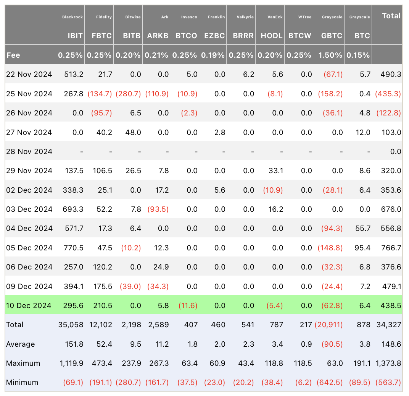Image resolution: width=409 pixels, height=396 pixels.
Task: Click the (280.7) BITB cell on 25 Nov
Action: pos(128,94)
